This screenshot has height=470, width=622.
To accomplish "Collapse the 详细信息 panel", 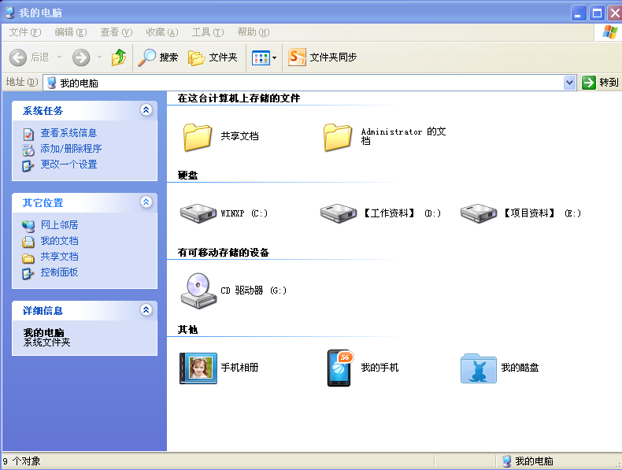I will click(x=146, y=310).
